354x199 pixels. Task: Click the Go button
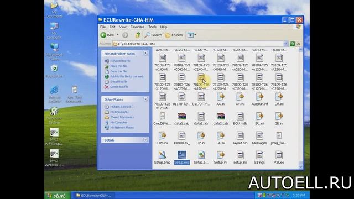[295, 44]
